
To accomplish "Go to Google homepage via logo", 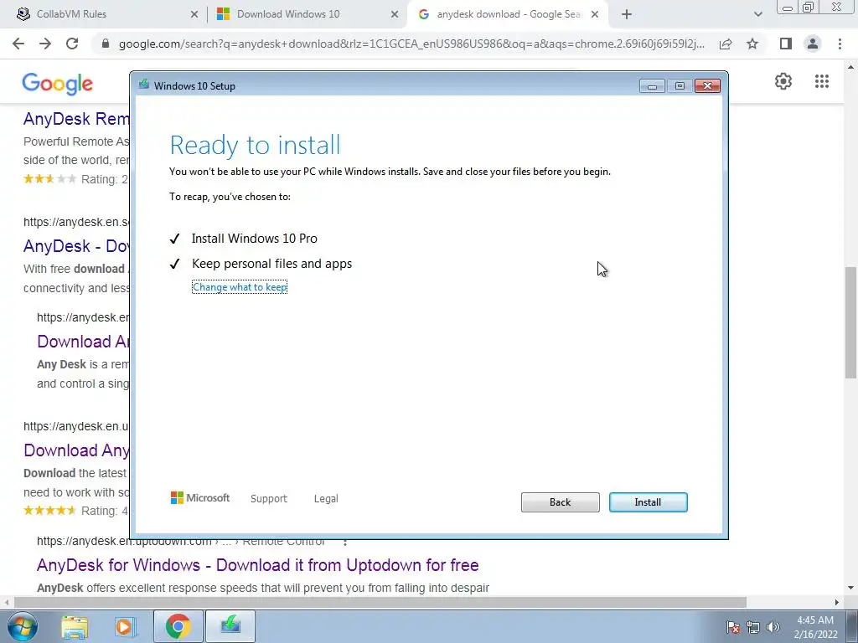I will [x=58, y=84].
